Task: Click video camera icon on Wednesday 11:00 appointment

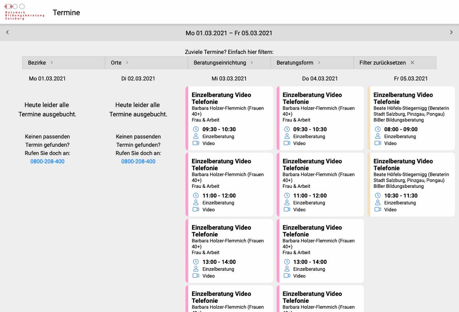Action: pos(196,210)
